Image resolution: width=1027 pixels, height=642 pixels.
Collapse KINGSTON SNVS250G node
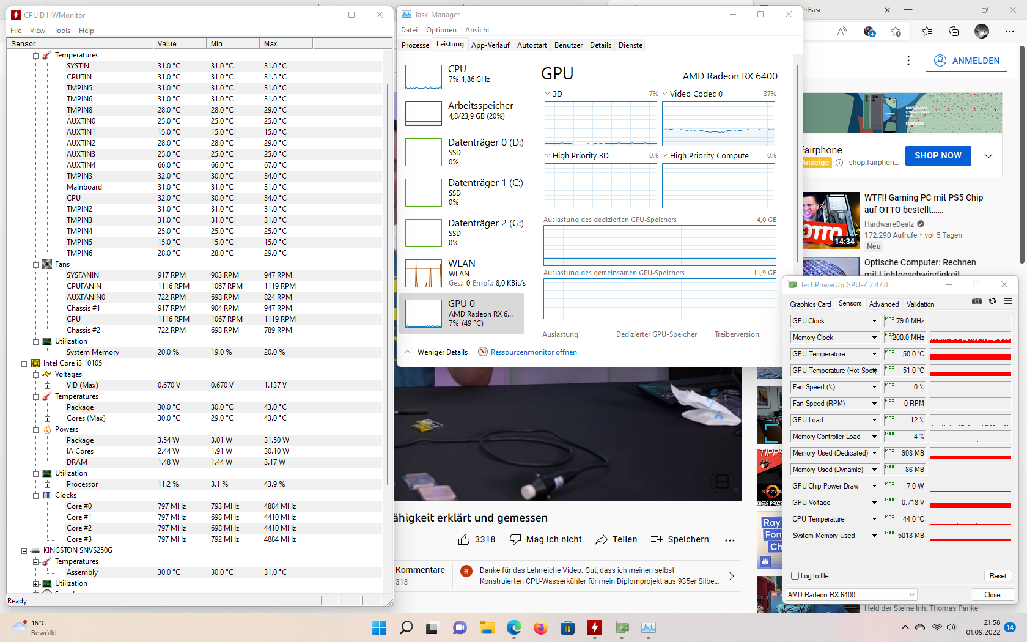coord(24,551)
